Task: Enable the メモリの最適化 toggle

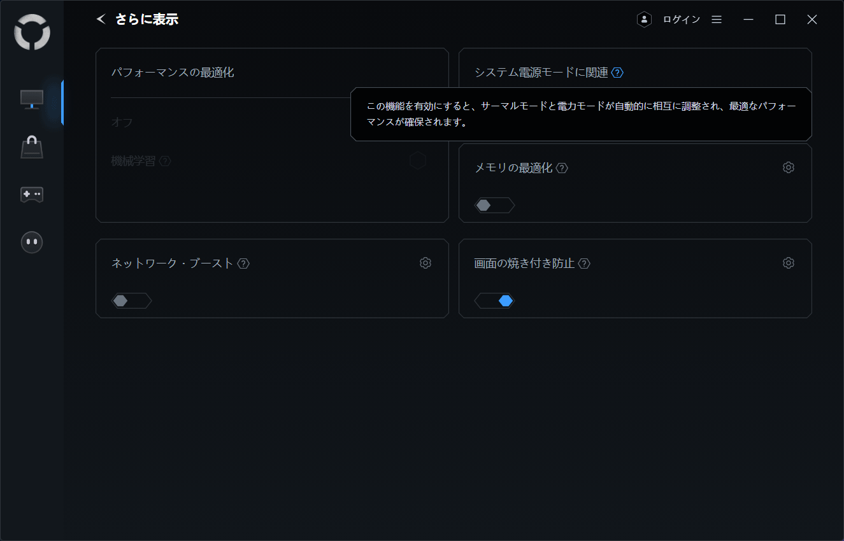Action: point(494,205)
